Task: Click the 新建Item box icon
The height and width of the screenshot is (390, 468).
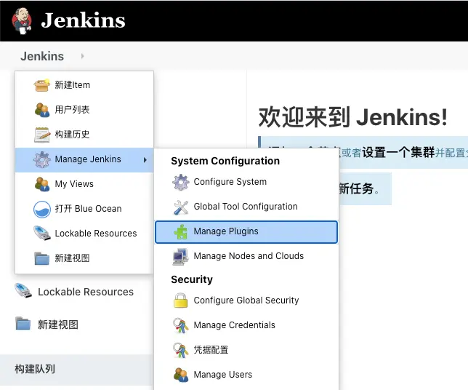Action: (42, 85)
